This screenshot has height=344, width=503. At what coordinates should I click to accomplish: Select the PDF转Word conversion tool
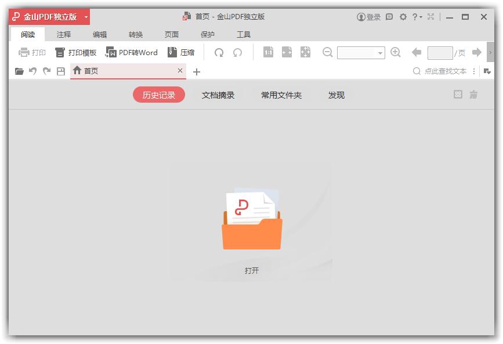click(x=132, y=52)
